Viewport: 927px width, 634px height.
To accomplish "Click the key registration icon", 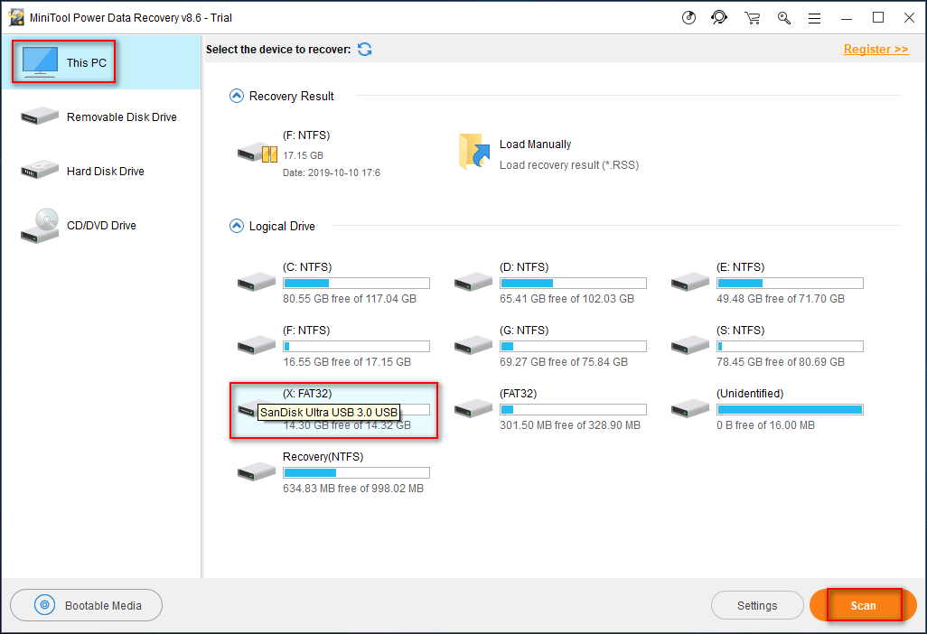I will click(783, 18).
